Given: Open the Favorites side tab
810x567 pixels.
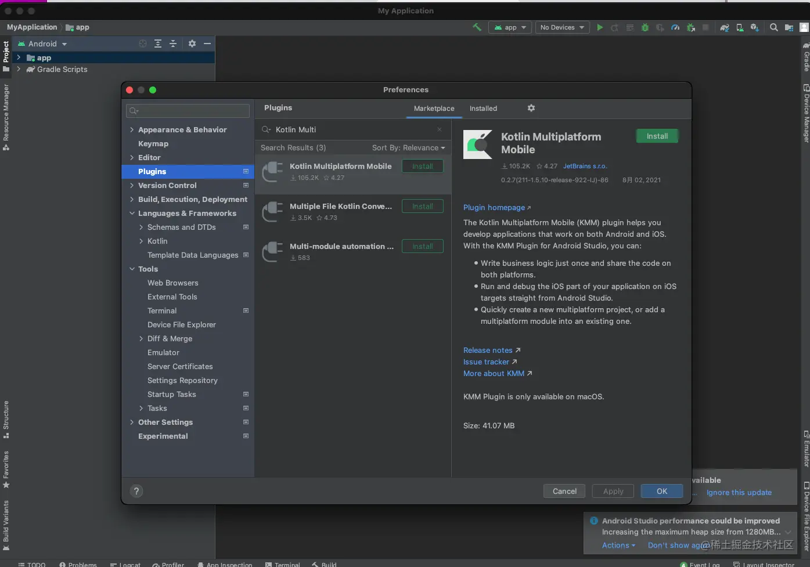Looking at the screenshot, I should click(x=6, y=470).
